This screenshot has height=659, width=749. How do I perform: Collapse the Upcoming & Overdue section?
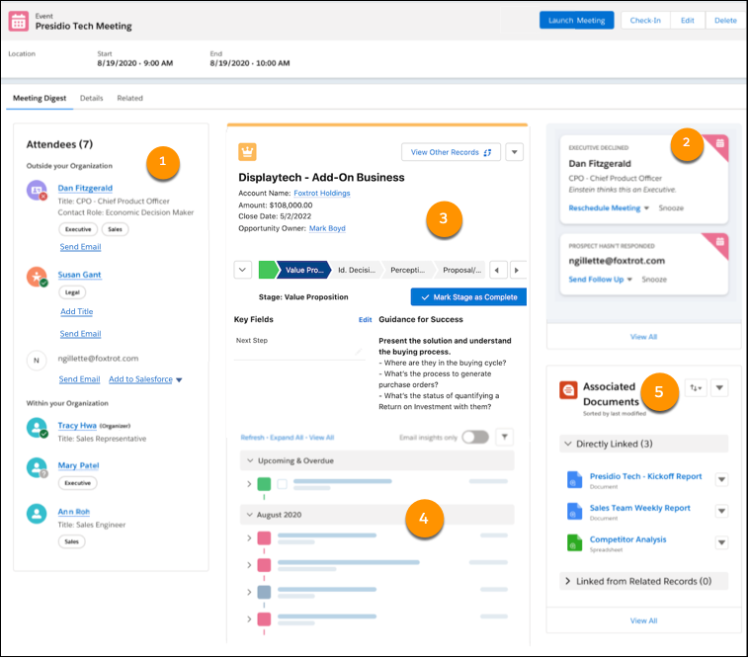pos(250,460)
